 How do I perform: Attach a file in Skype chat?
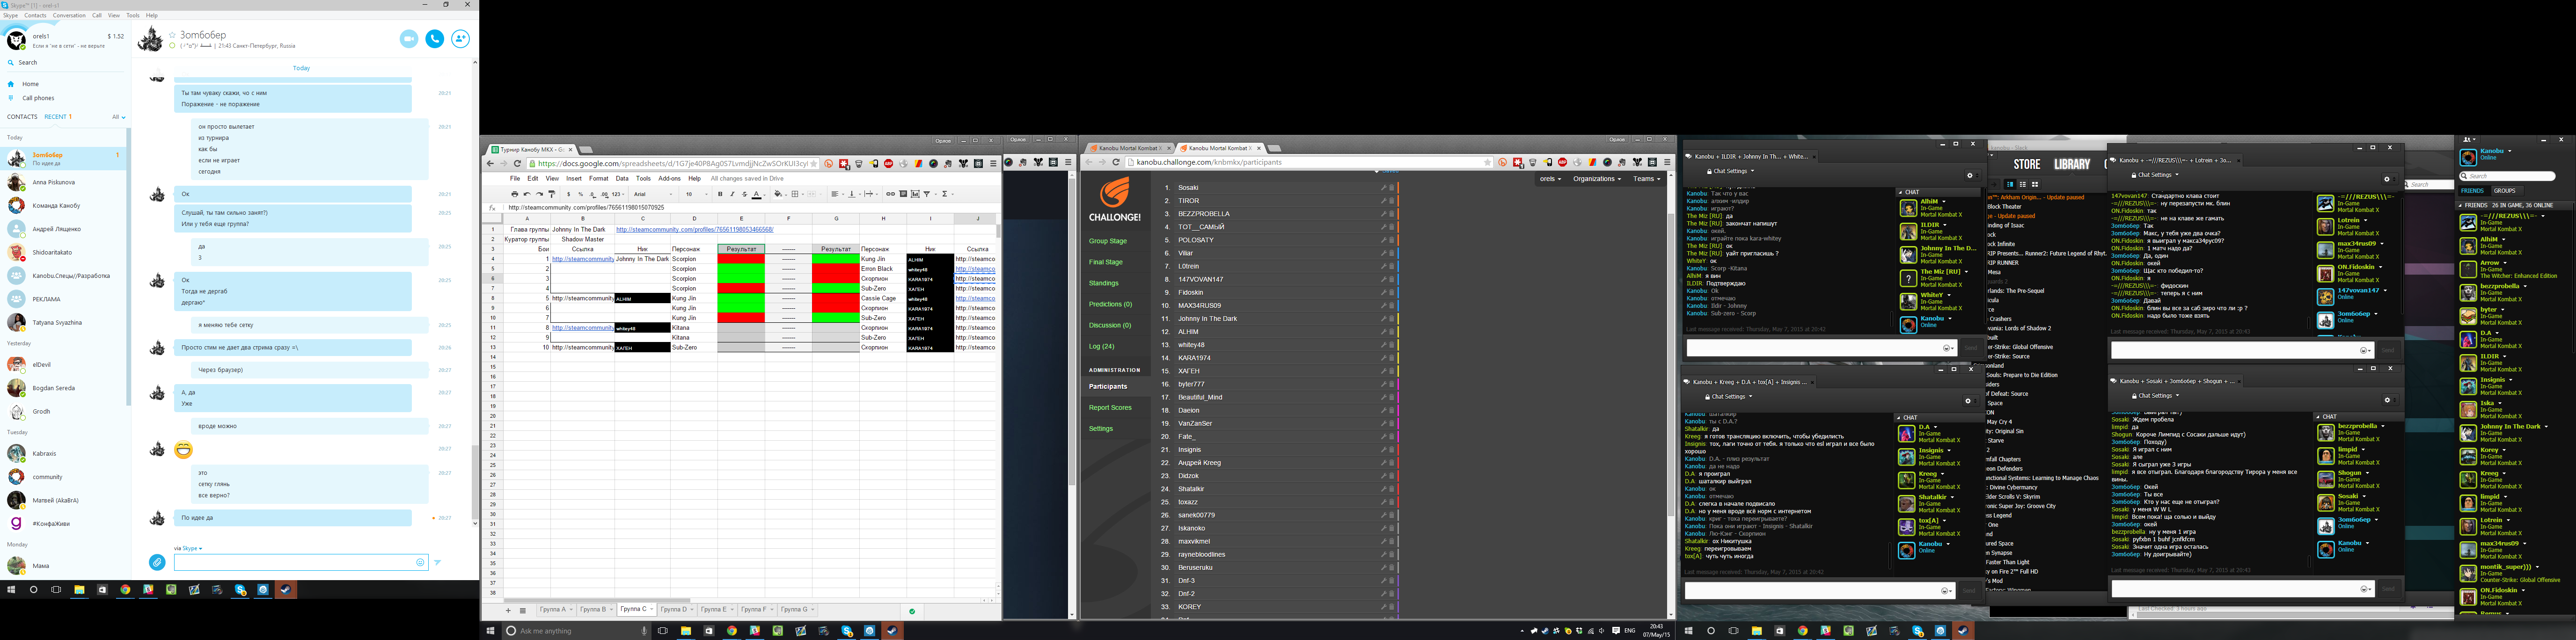[x=157, y=563]
